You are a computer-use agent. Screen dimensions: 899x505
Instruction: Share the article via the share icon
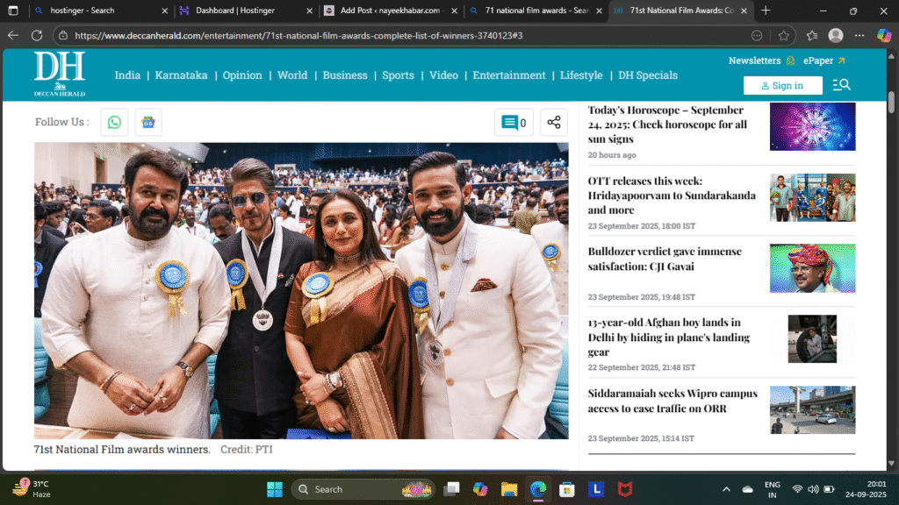coord(554,122)
